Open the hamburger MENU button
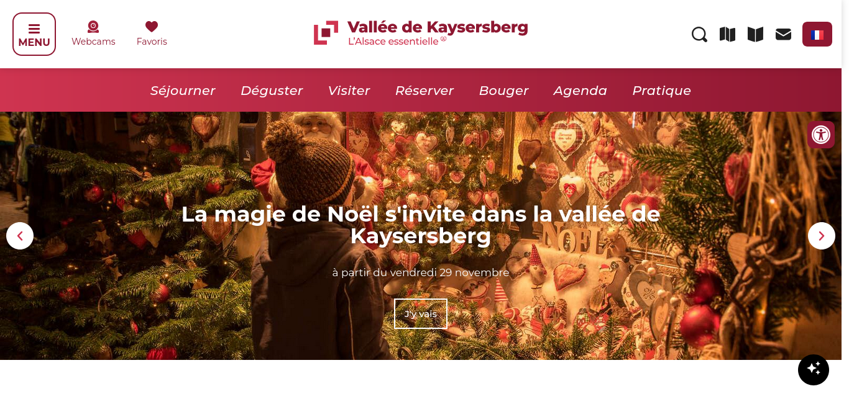 pos(34,34)
